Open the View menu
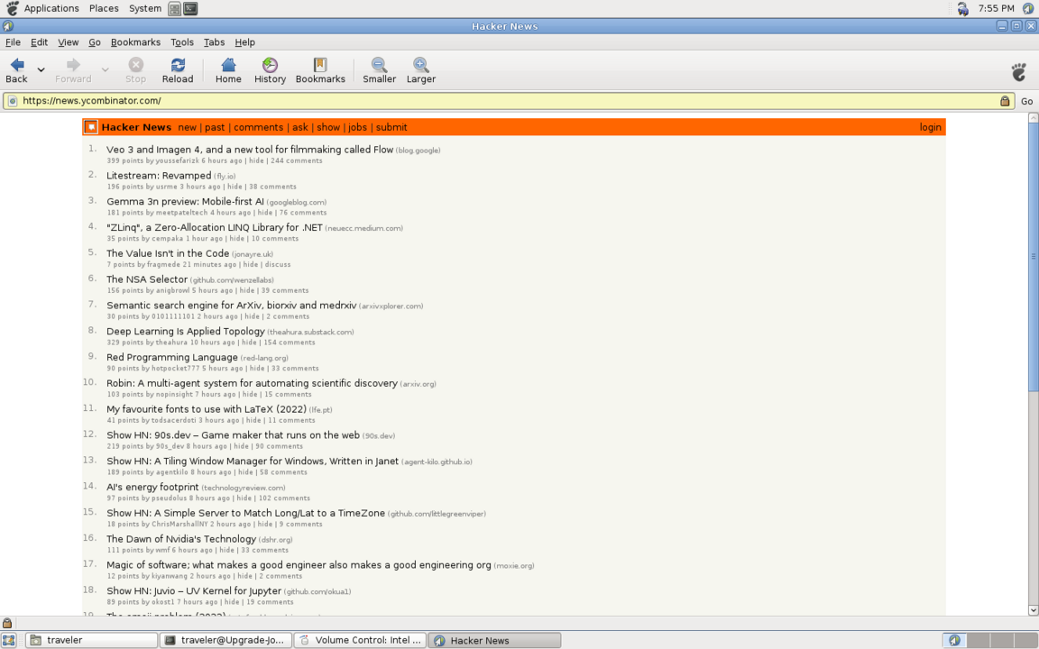This screenshot has width=1039, height=649. tap(69, 41)
